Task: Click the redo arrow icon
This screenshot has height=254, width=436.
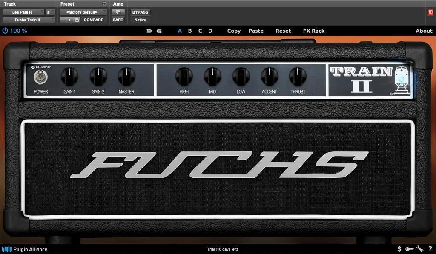Action: pyautogui.click(x=159, y=31)
